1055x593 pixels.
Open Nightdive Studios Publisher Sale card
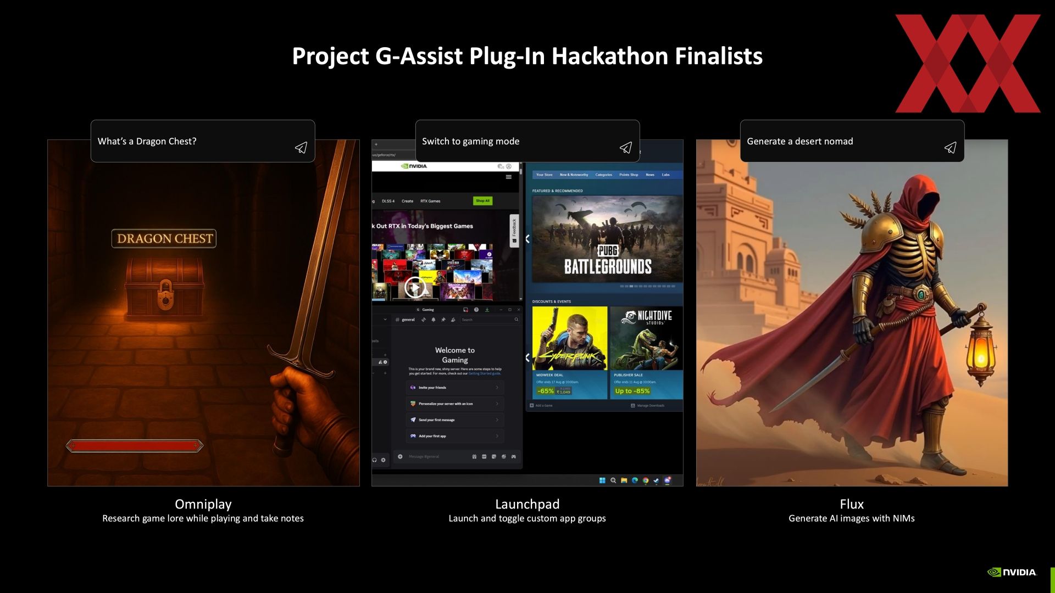647,353
